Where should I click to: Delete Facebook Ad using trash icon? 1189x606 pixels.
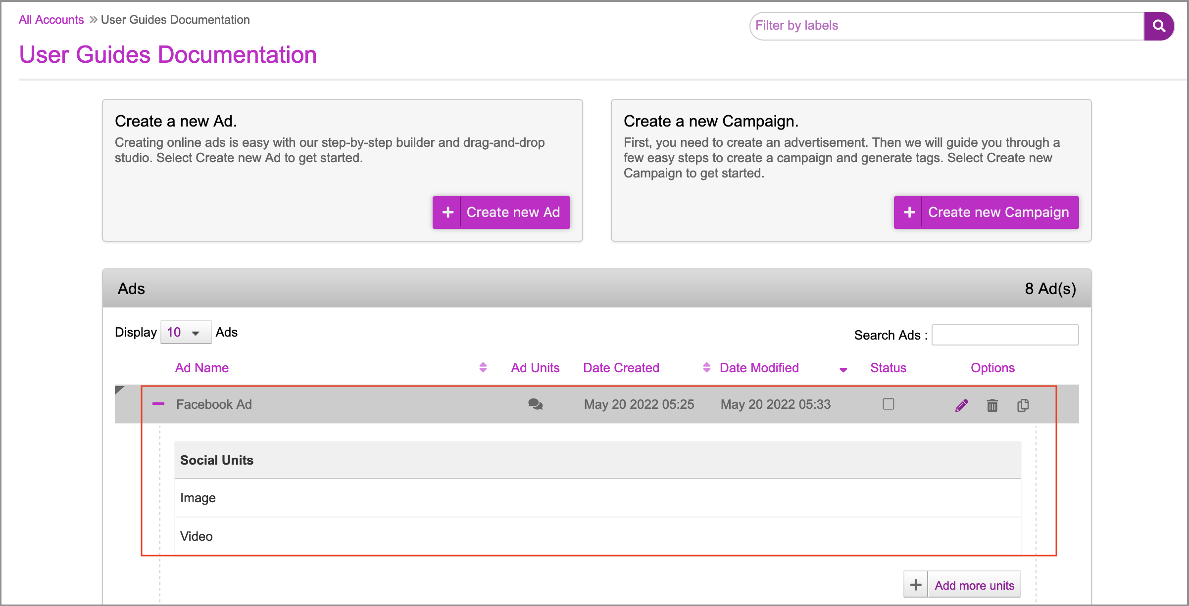point(992,405)
